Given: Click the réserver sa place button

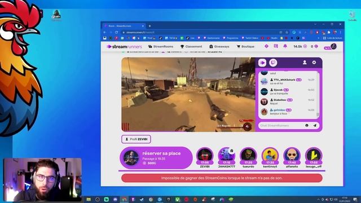Looking at the screenshot, I should click(156, 158).
